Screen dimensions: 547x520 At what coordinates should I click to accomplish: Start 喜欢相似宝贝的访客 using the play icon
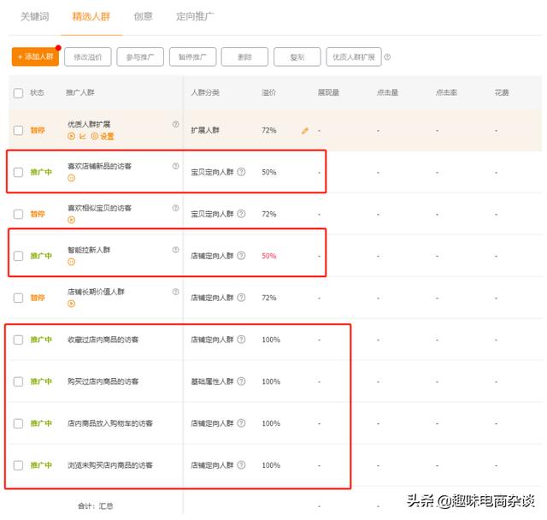[72, 220]
